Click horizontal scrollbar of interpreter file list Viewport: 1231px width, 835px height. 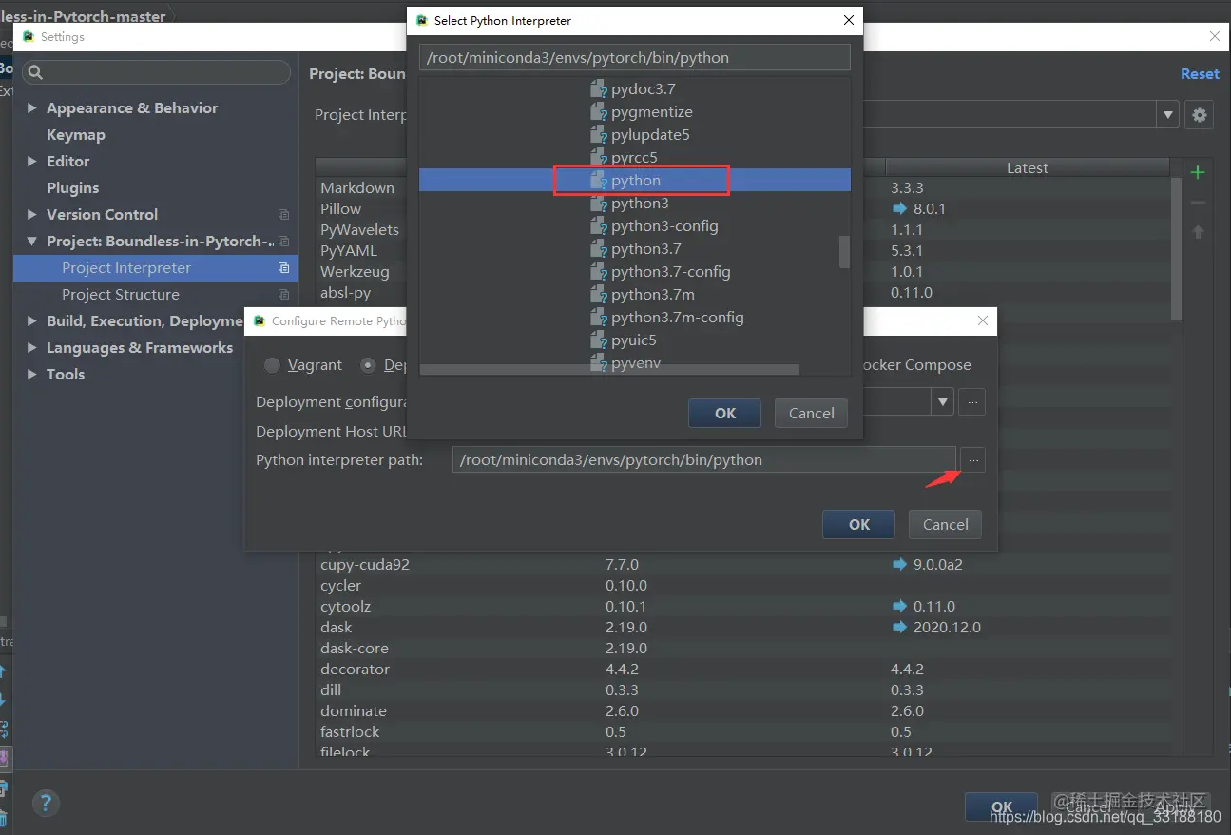(609, 369)
